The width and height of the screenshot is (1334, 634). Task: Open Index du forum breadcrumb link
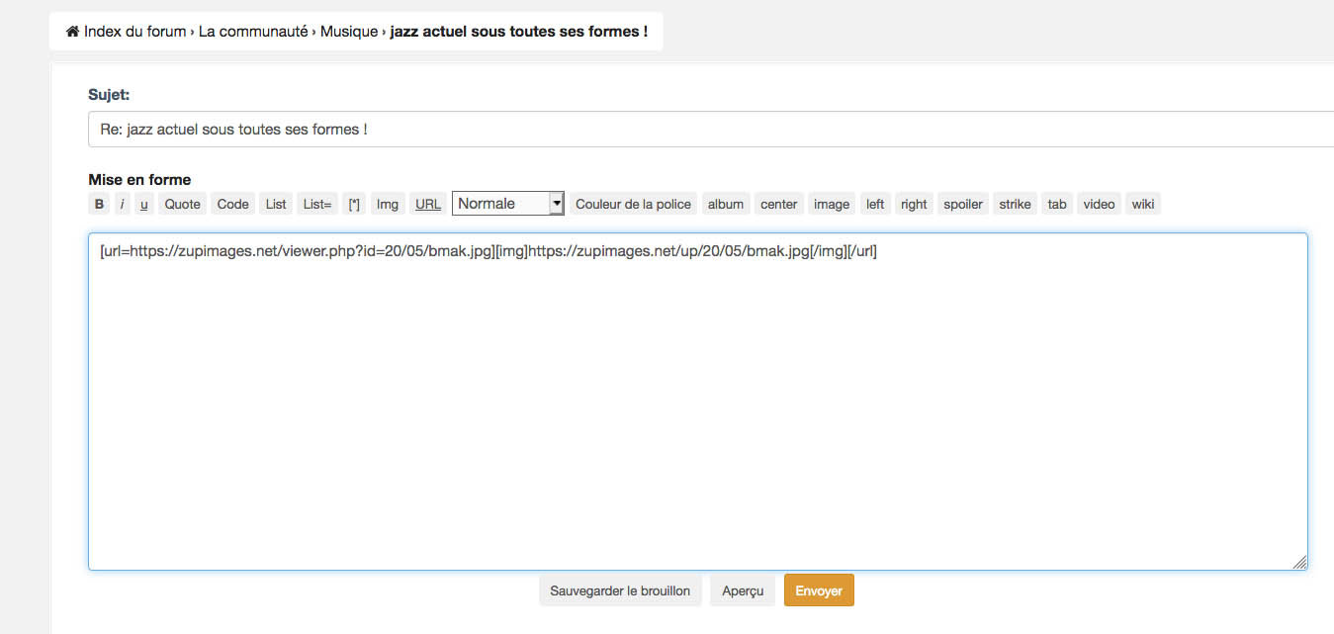point(134,32)
